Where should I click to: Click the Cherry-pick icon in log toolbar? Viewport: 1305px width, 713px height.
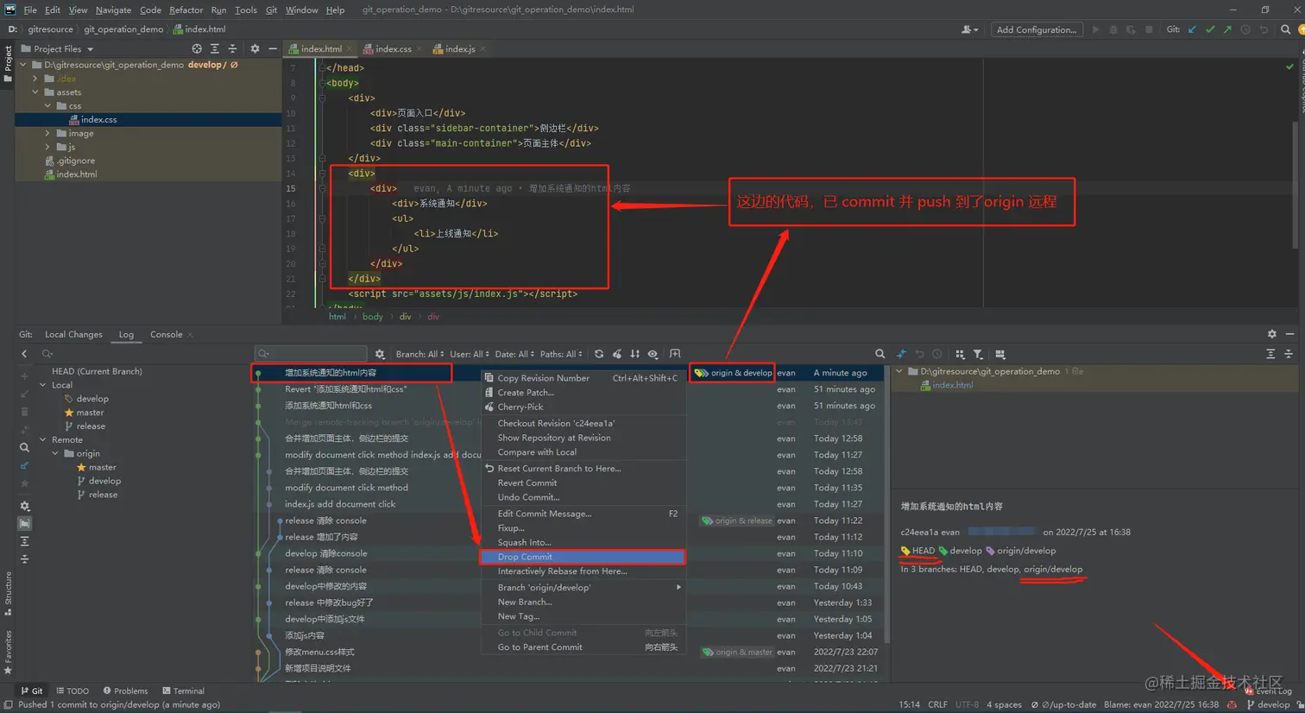click(617, 354)
